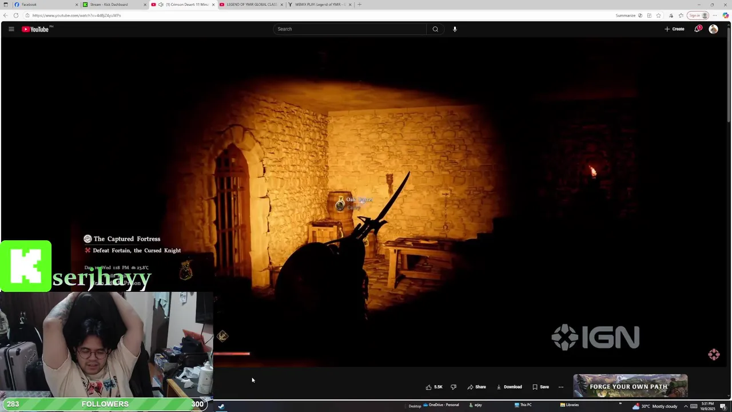Dislike the video with thumbs down
The image size is (732, 412).
click(x=453, y=387)
